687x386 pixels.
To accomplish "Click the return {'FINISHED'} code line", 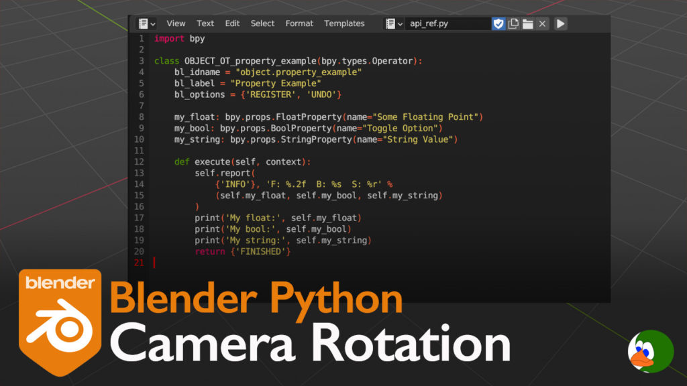I will (x=243, y=251).
